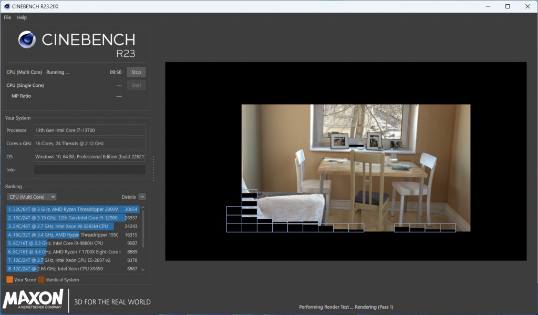Click the panel divider grip dots

pyautogui.click(x=153, y=168)
